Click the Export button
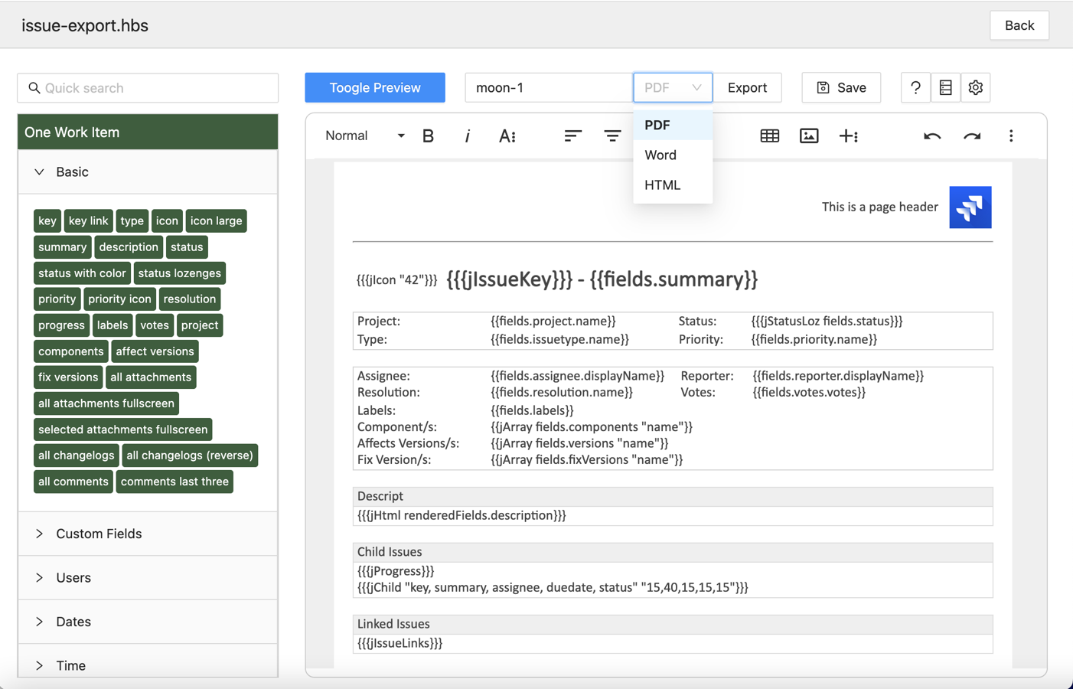 [x=747, y=88]
